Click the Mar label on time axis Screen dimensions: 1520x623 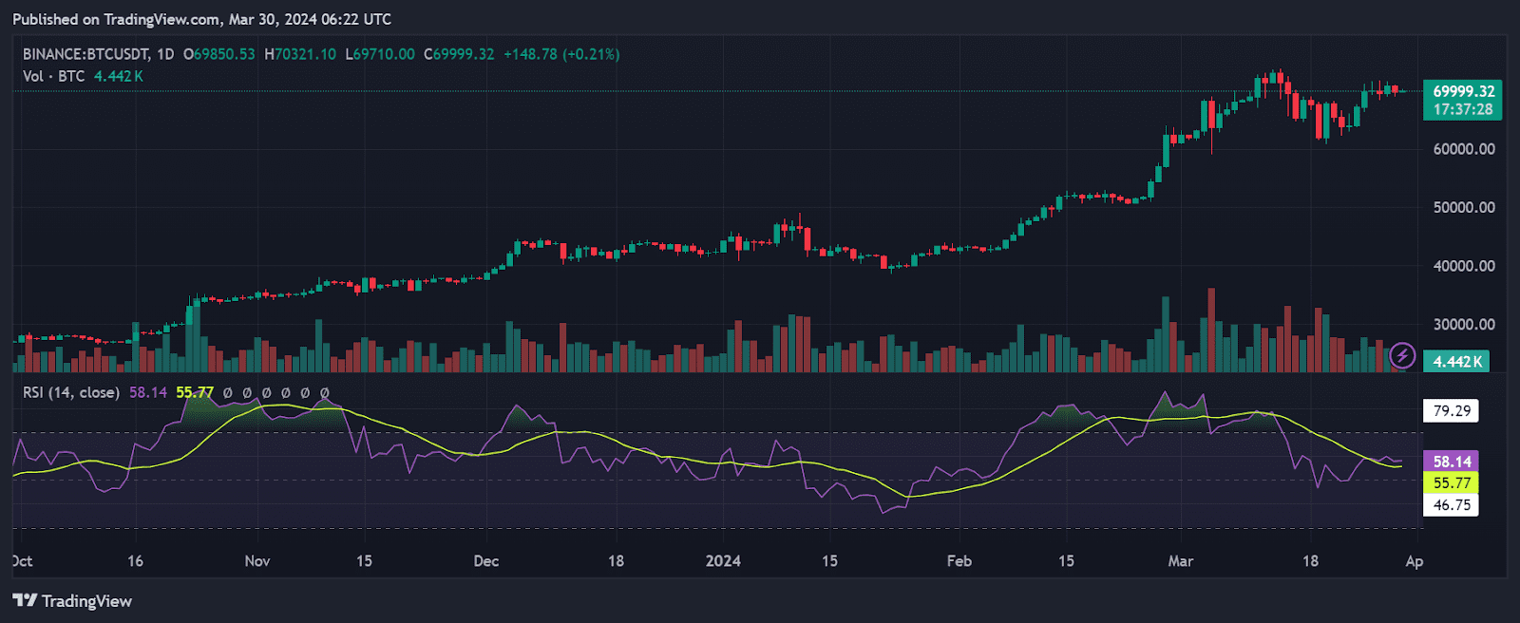click(1181, 561)
